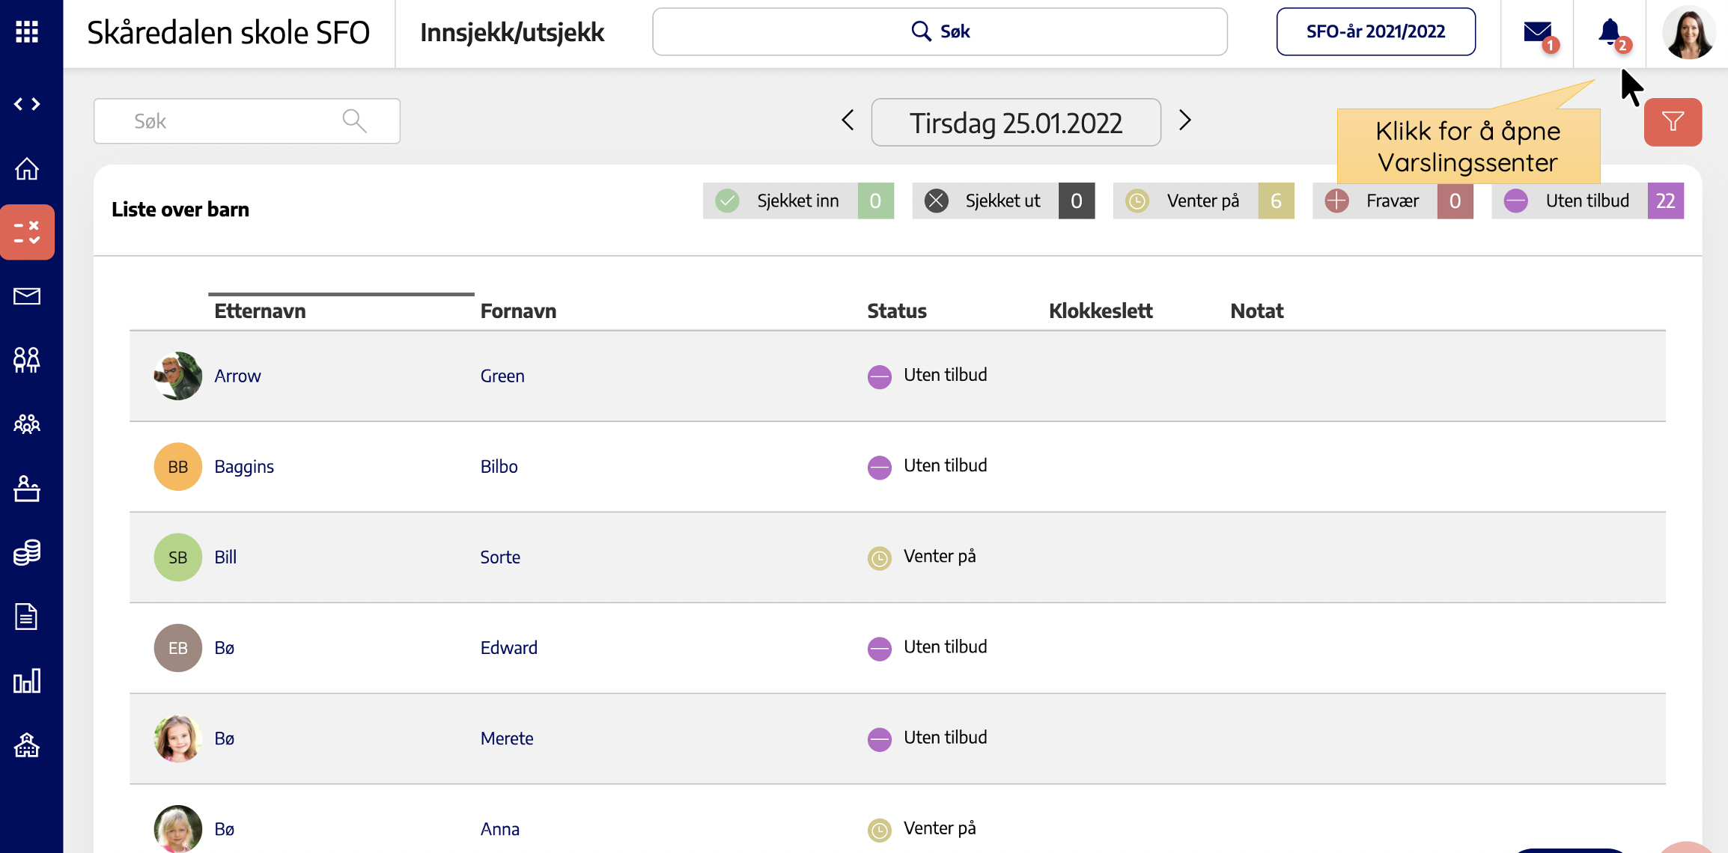
Task: Open the Merete first name link
Action: 507,738
